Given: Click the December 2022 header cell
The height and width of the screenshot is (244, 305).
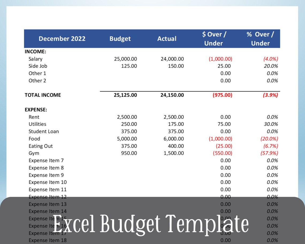Looking at the screenshot, I should click(62, 39).
